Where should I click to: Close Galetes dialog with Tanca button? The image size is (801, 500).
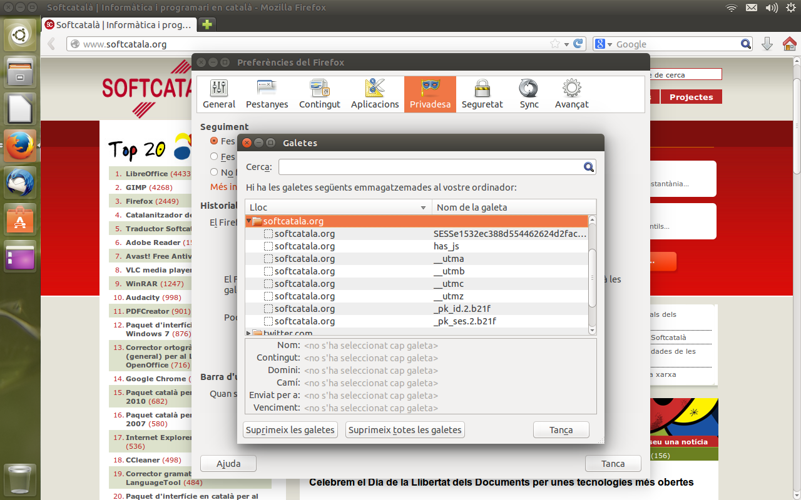point(561,430)
